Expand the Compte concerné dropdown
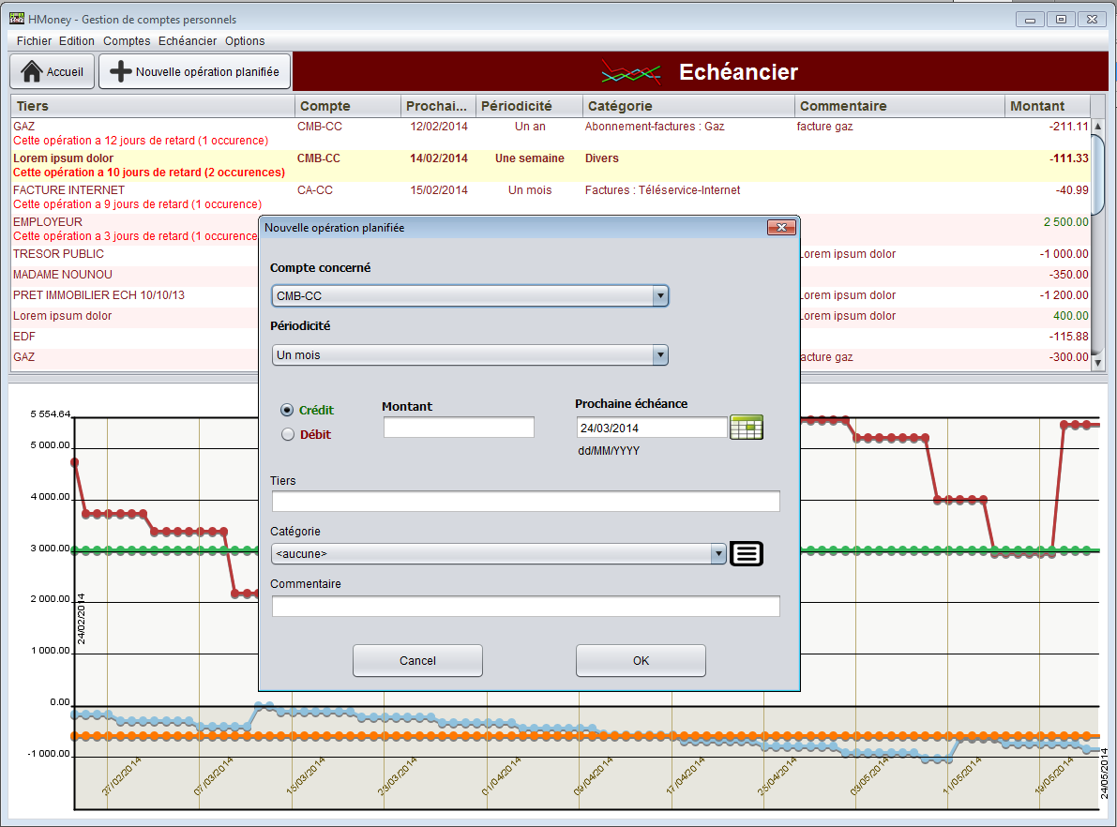Screen dimensions: 1117x827 point(660,296)
